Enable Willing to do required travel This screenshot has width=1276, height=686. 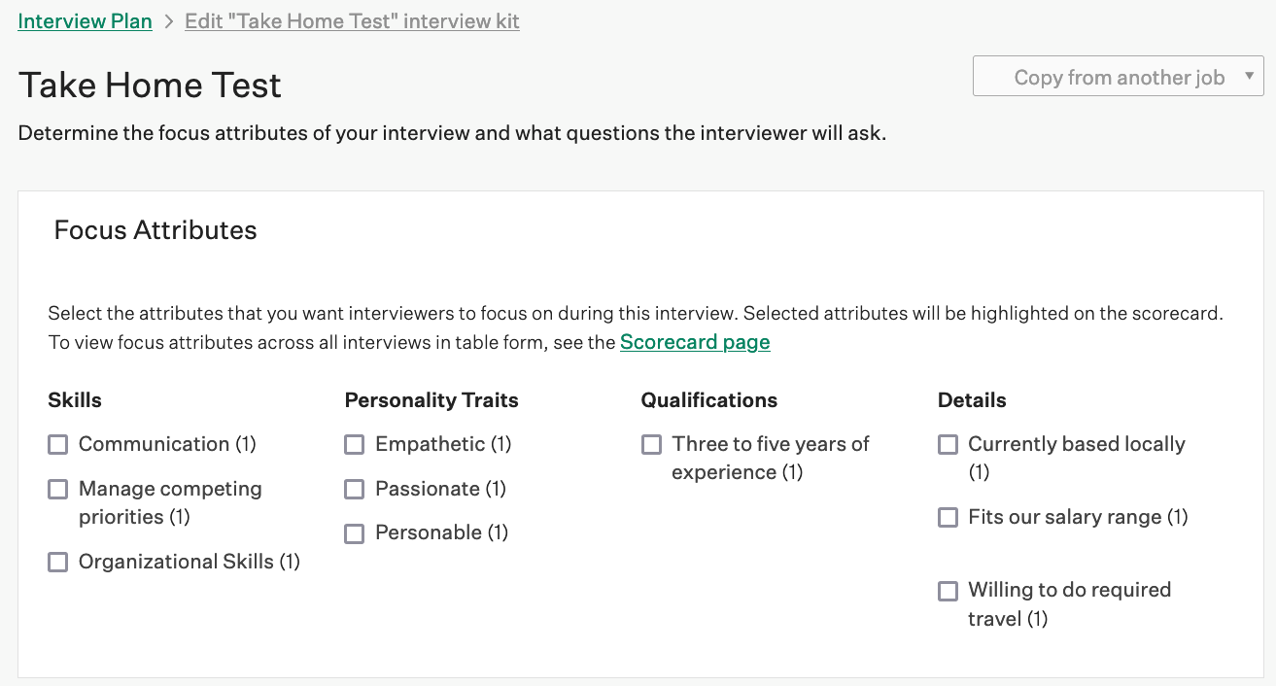click(x=948, y=590)
